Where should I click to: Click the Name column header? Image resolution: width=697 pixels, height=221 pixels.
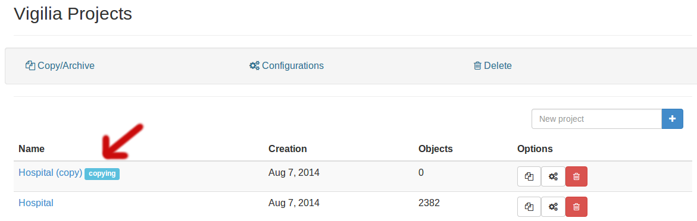pos(32,149)
